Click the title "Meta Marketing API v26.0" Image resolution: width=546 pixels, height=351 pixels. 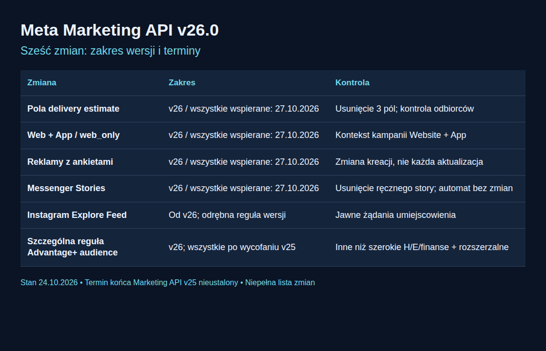pyautogui.click(x=119, y=30)
